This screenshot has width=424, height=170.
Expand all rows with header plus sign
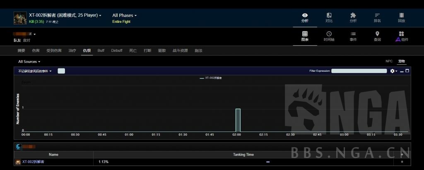point(402,154)
